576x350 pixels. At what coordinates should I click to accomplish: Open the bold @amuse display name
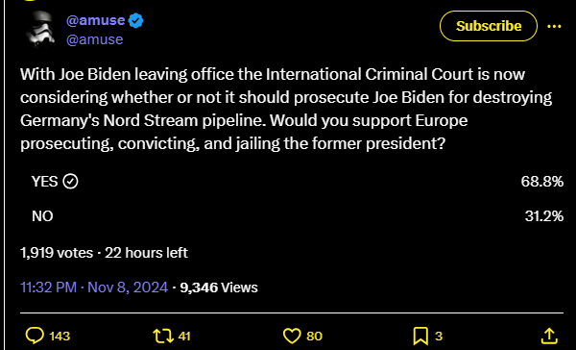click(95, 20)
